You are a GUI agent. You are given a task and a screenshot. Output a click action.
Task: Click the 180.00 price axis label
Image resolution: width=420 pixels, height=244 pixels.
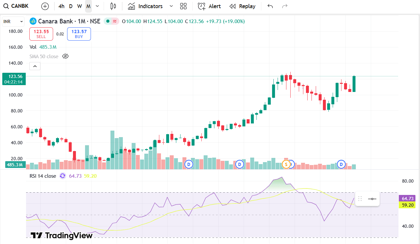(x=15, y=31)
